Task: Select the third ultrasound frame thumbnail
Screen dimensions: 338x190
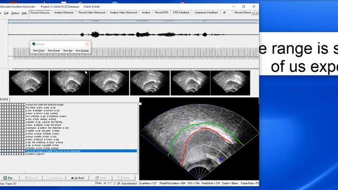Action: [x=109, y=83]
